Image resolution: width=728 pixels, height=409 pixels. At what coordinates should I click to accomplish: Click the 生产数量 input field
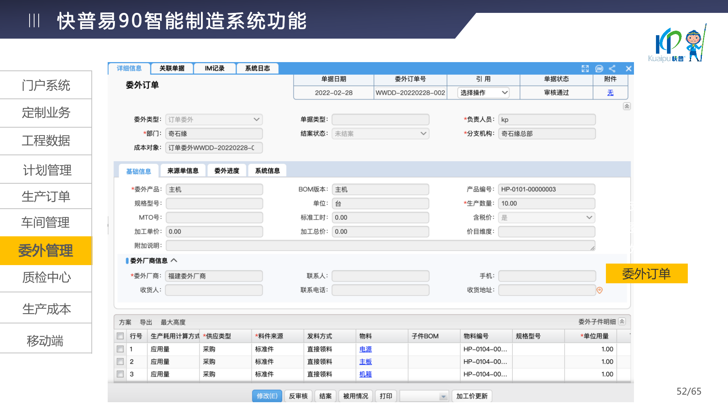546,203
